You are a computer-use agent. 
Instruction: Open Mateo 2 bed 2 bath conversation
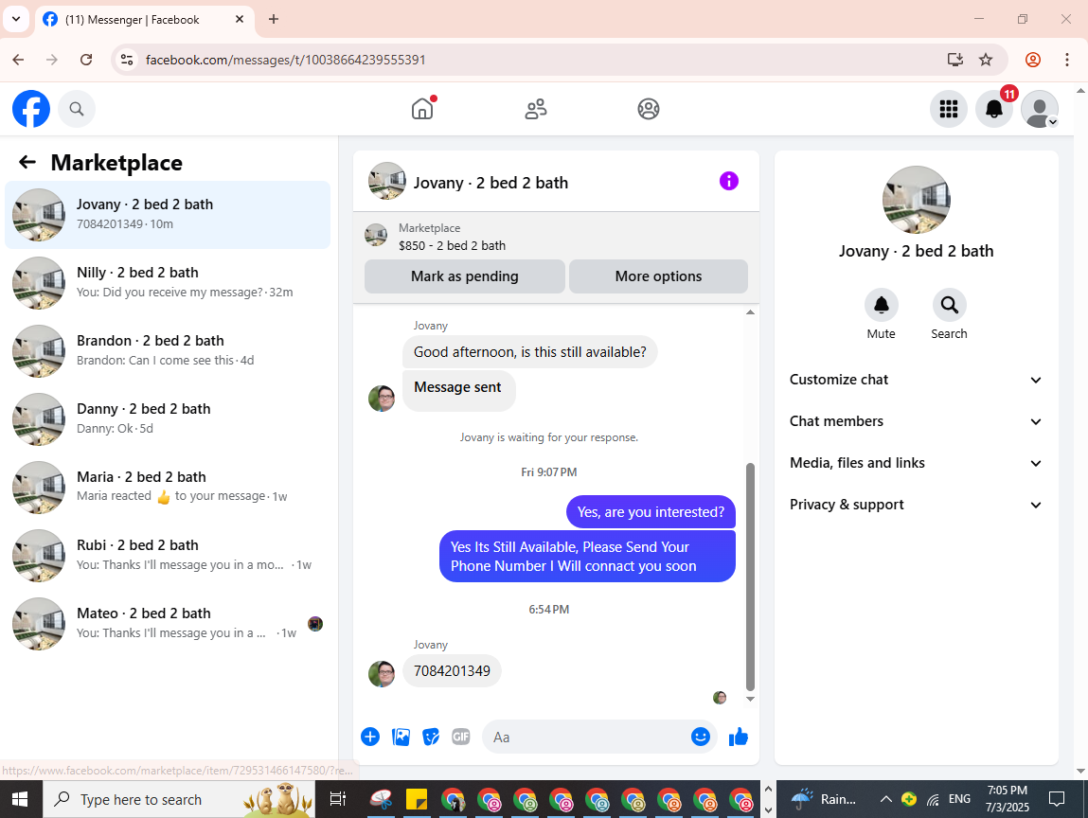tap(168, 622)
